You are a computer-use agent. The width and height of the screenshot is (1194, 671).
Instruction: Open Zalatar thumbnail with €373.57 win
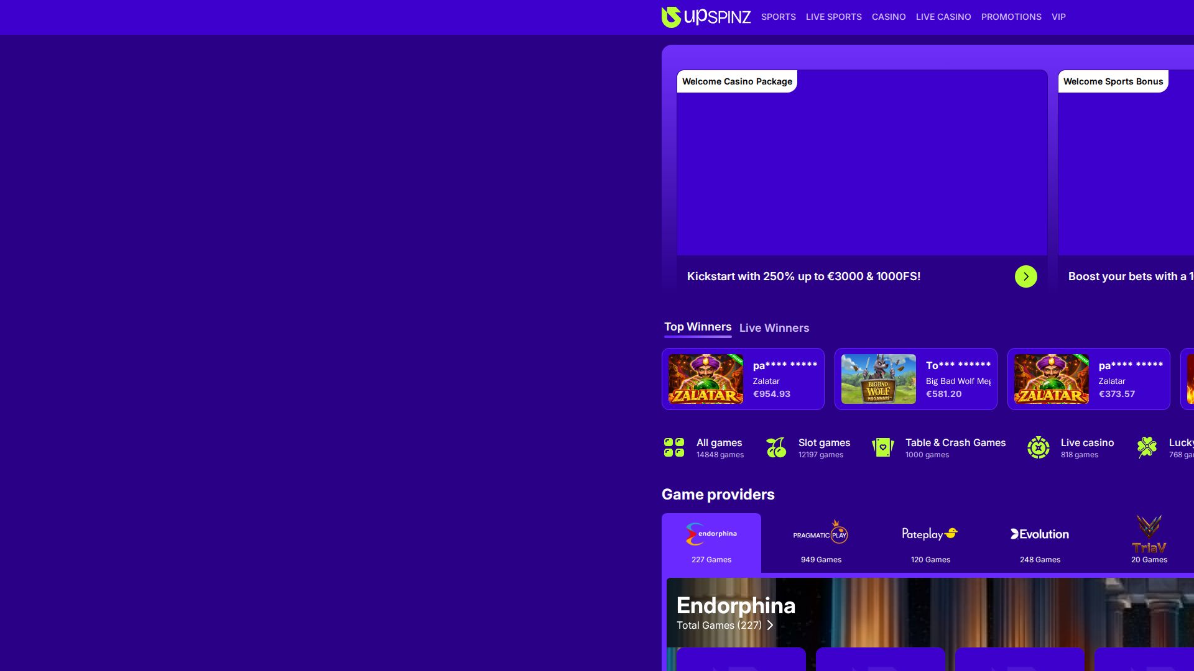(x=1052, y=379)
